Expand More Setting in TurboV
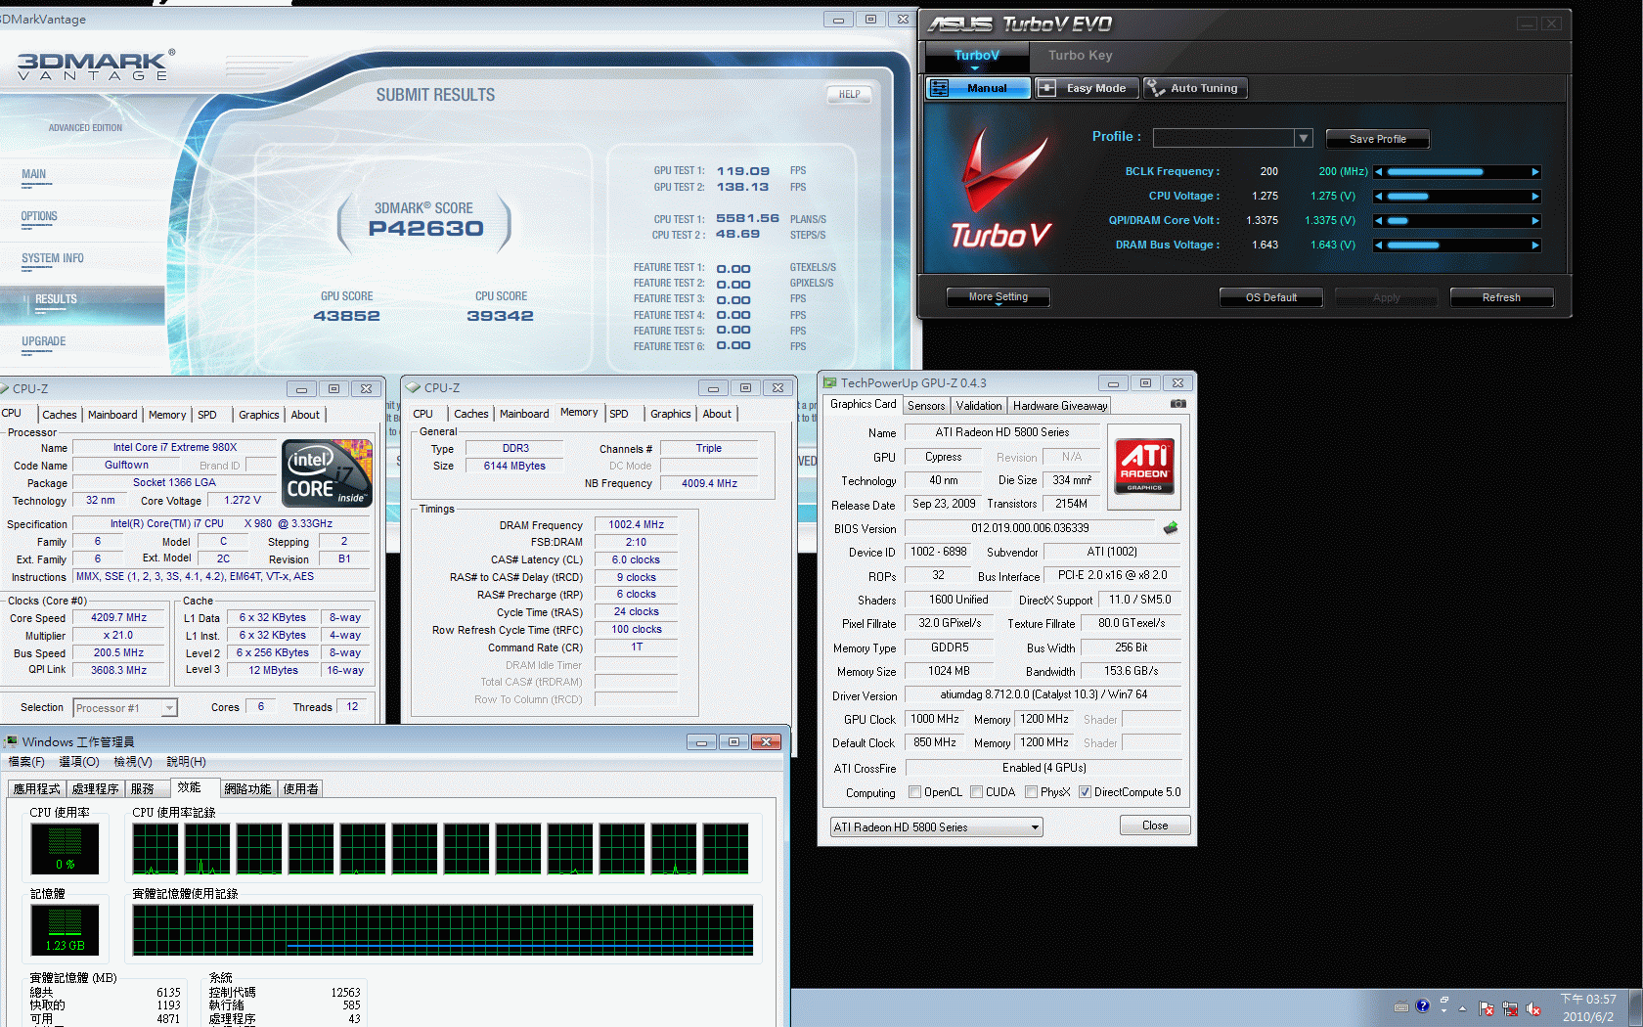 click(x=999, y=297)
